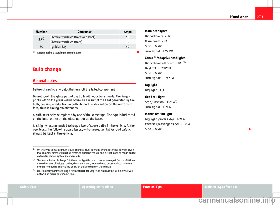Screen dimensions: 280x205
Task: Click the Amps value 50 for Ignition key
Action: pyautogui.click(x=128, y=46)
